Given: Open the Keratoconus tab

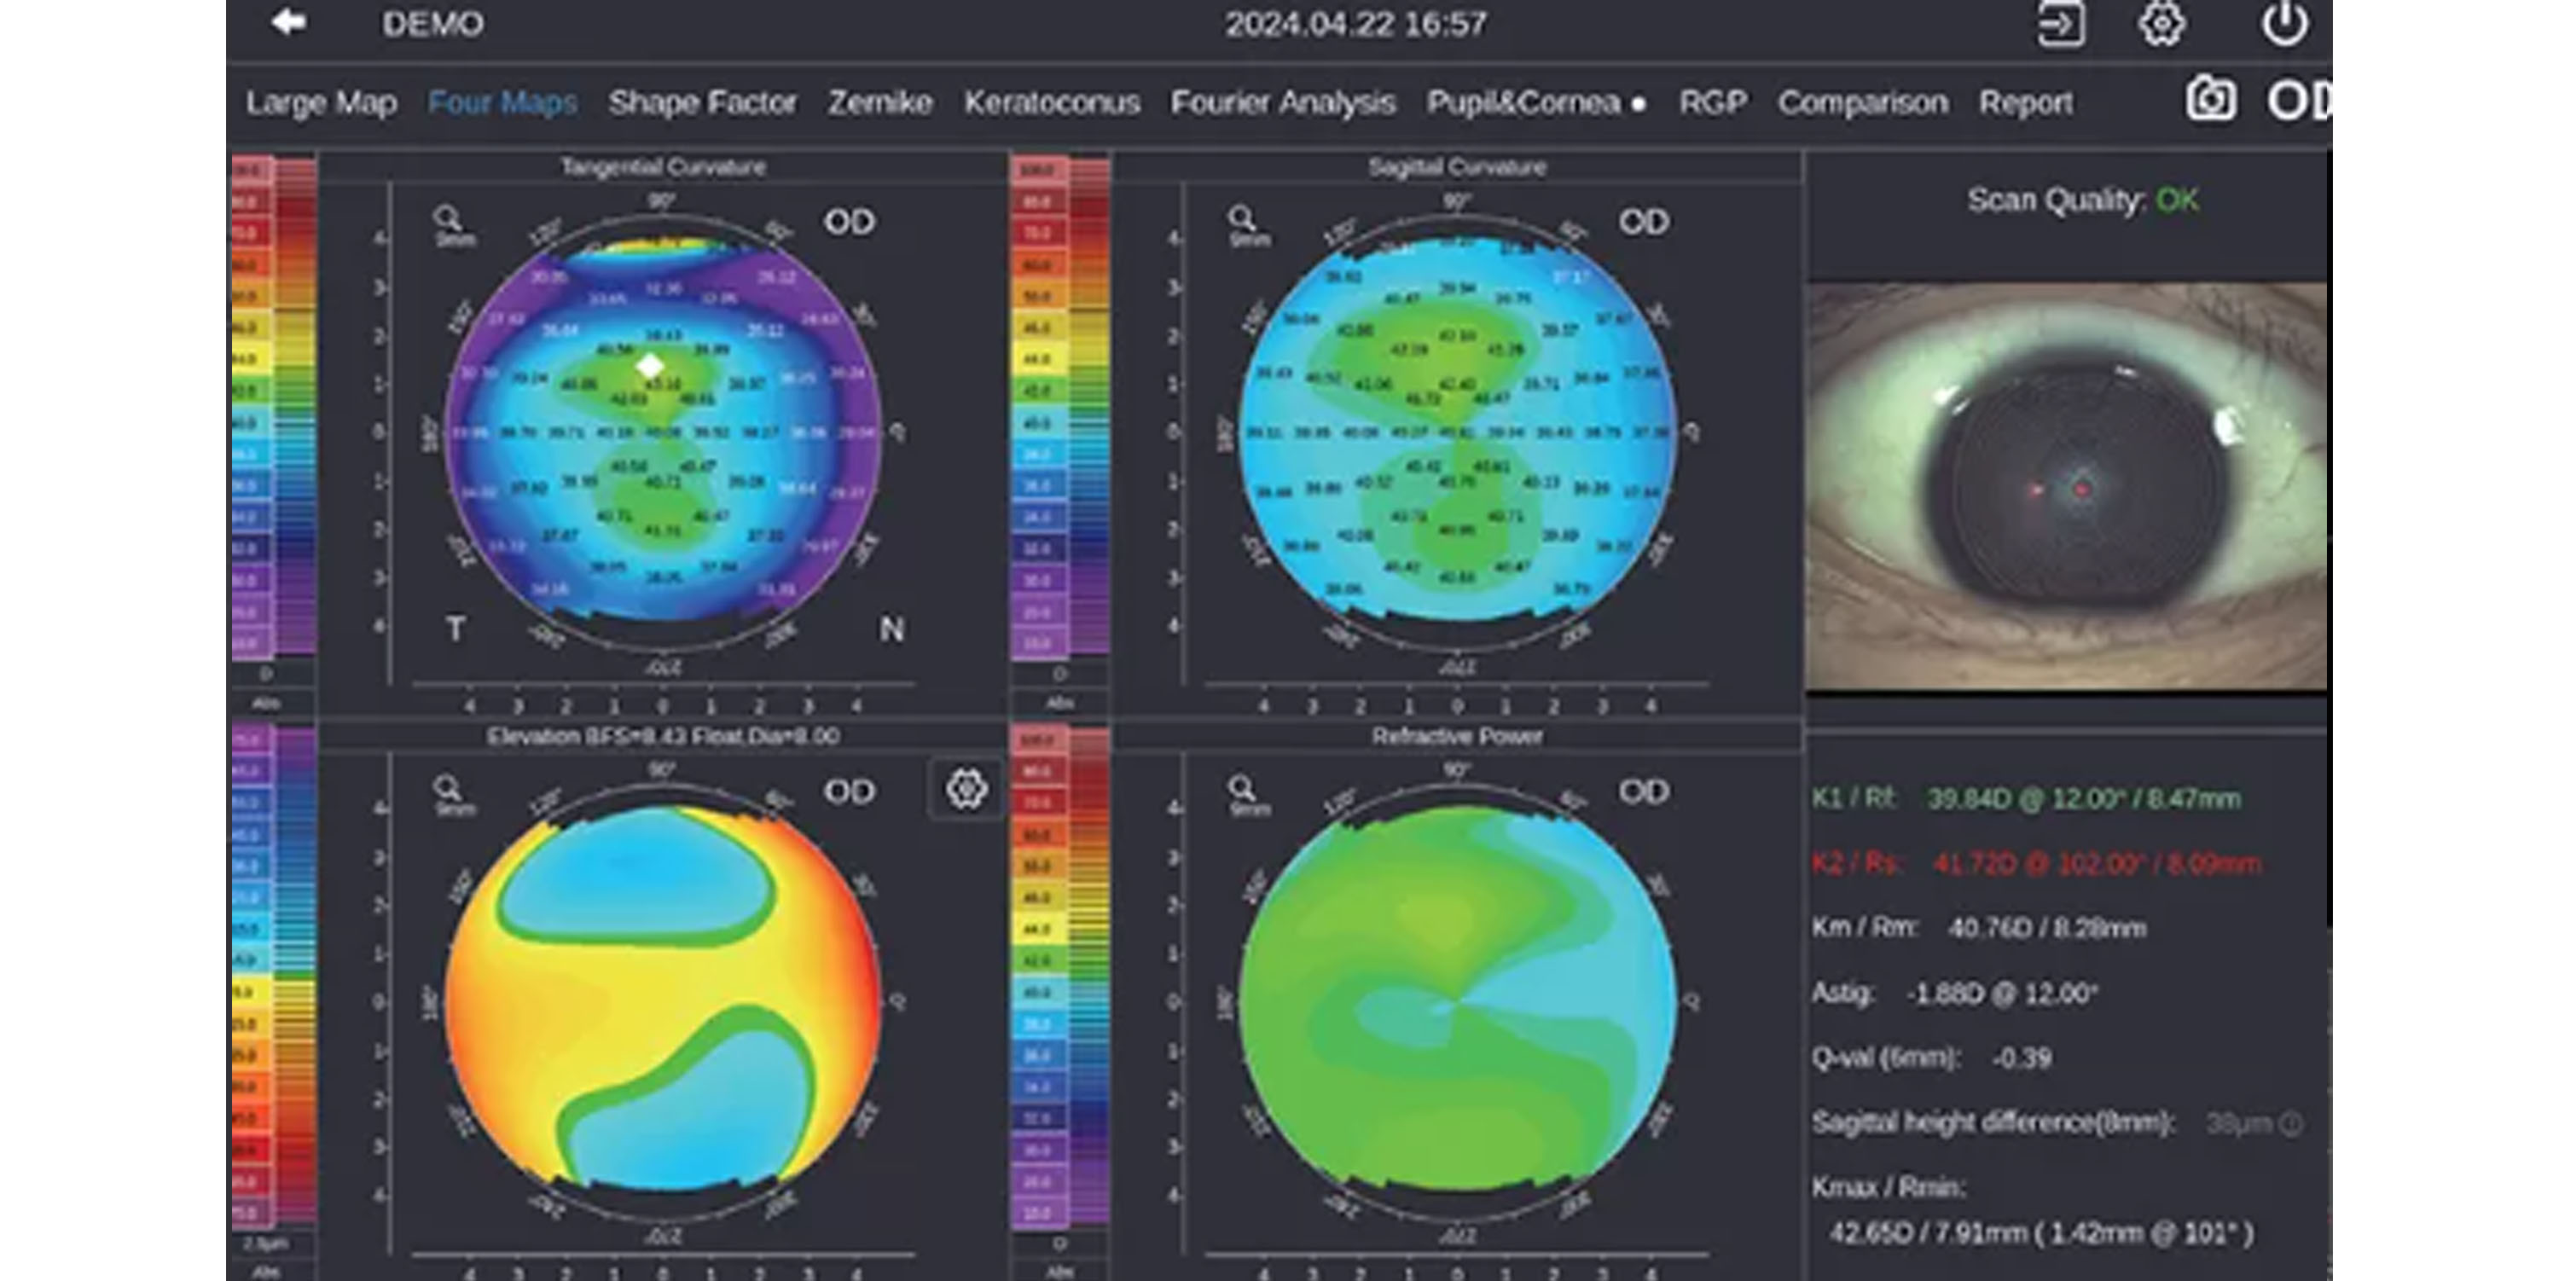Looking at the screenshot, I should (1052, 102).
